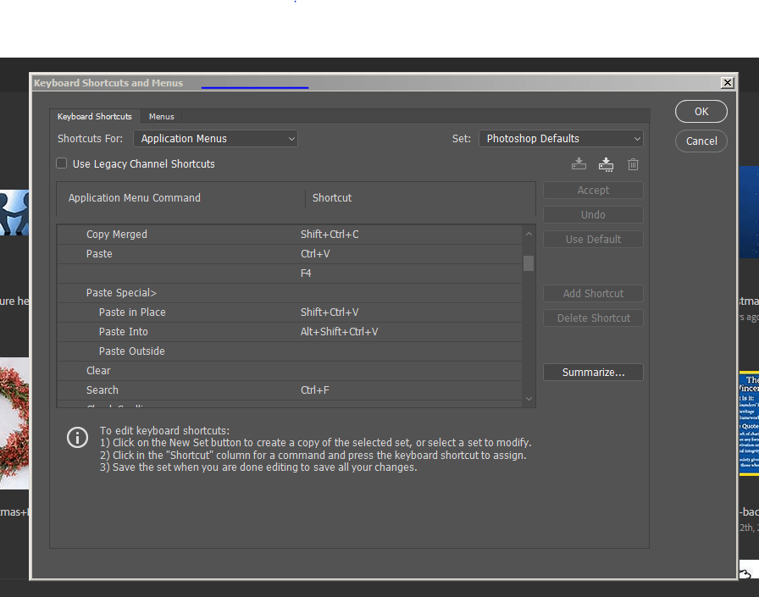Viewport: 759px width, 597px height.
Task: Create a new set based on current set
Action: point(606,164)
